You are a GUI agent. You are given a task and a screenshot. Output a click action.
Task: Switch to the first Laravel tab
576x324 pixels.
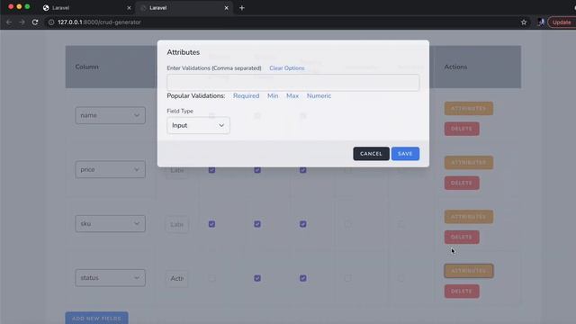click(x=86, y=8)
